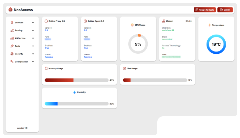Click the CPU Usage card title

tap(140, 25)
